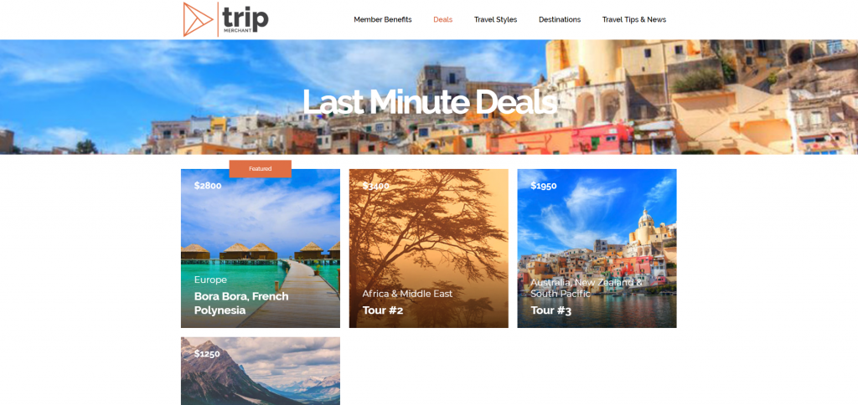Open the Tour #2 deal card
Image resolution: width=858 pixels, height=405 pixels.
(428, 249)
